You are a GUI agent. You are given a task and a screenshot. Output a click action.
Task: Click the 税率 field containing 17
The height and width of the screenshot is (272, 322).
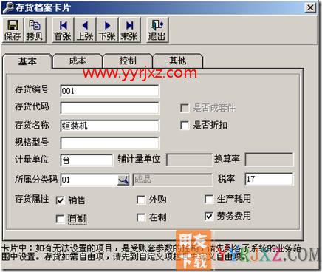pos(270,179)
